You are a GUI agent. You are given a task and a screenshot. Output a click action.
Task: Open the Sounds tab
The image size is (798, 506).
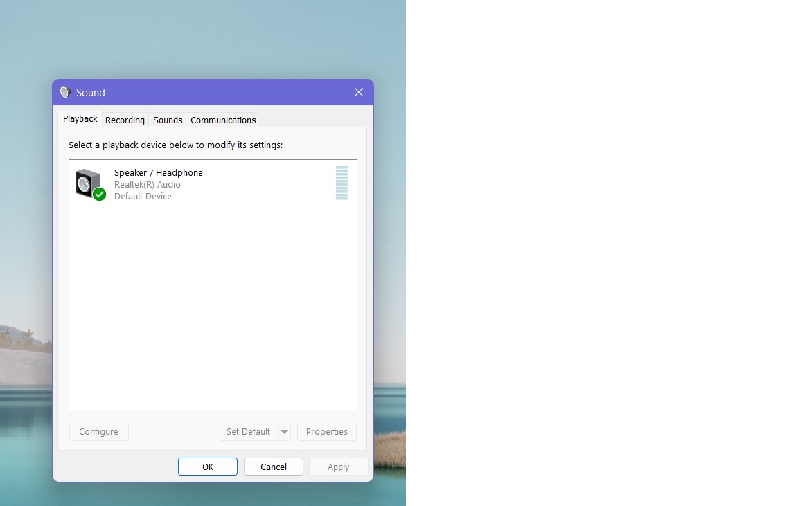(167, 120)
